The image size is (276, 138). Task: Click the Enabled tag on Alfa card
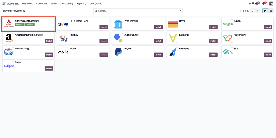pyautogui.click(x=19, y=24)
